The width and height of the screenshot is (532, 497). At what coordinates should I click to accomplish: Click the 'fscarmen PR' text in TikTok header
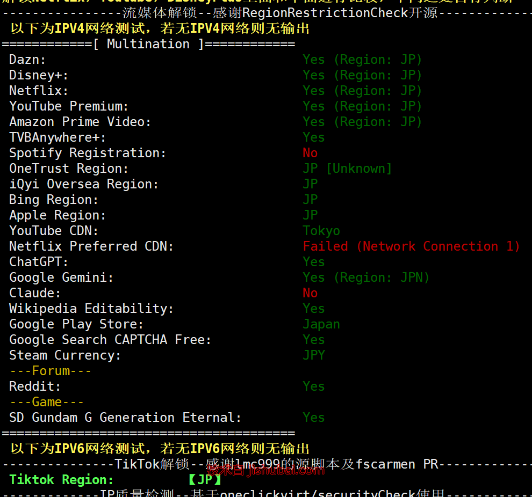[x=397, y=464]
